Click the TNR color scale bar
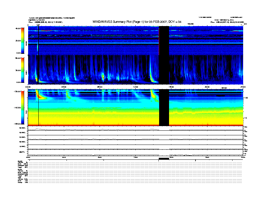 pyautogui.click(x=22, y=108)
